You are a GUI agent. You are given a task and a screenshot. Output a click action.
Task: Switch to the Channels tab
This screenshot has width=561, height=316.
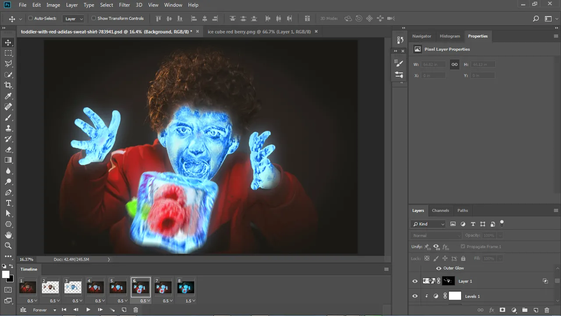click(440, 210)
